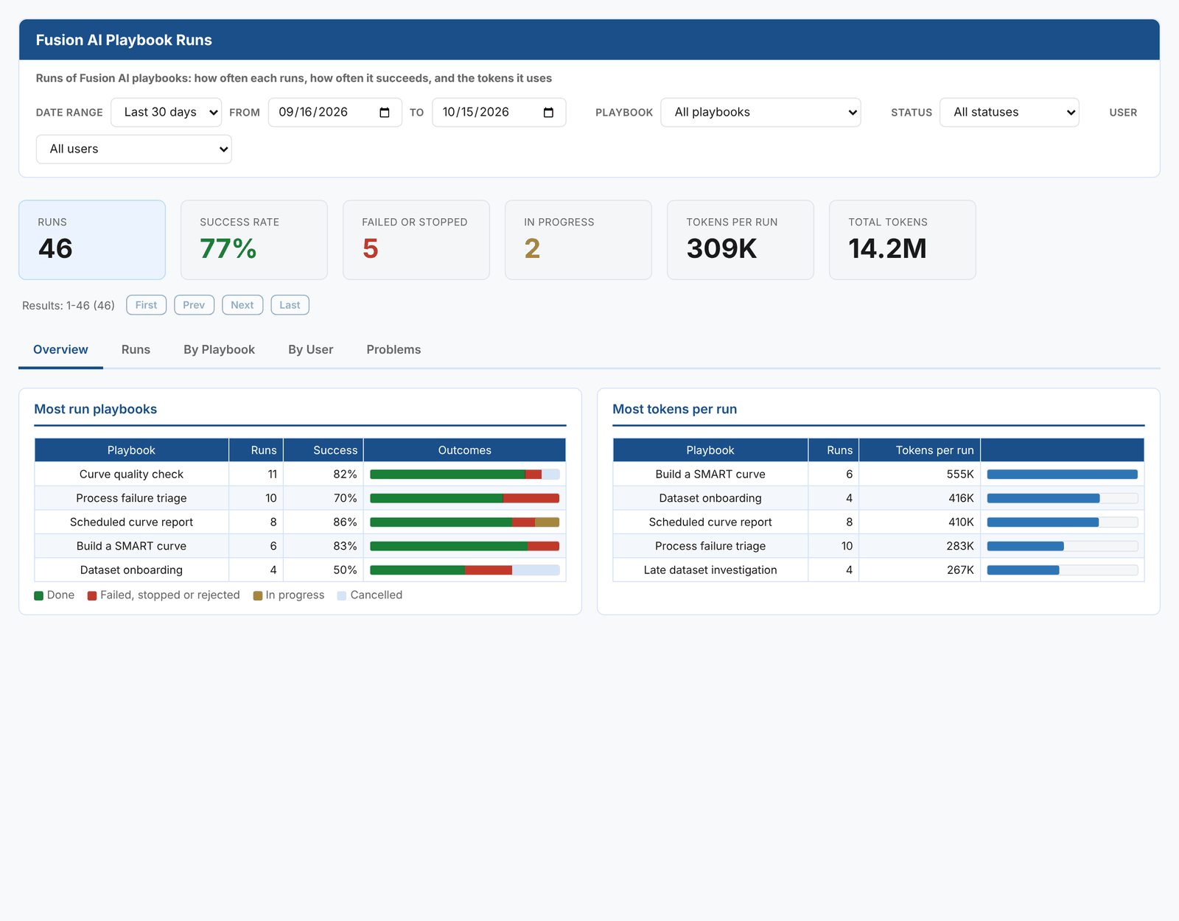Screen dimensions: 1179x921
Task: Click Curve quality check playbook row
Action: pos(300,474)
